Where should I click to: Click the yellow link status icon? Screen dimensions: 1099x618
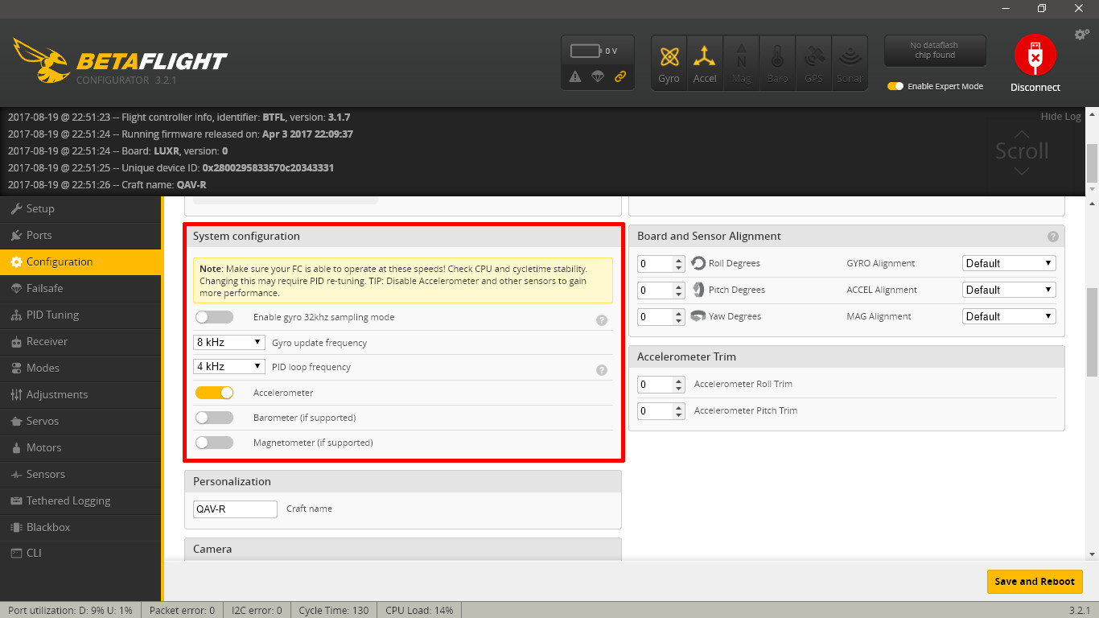point(620,76)
